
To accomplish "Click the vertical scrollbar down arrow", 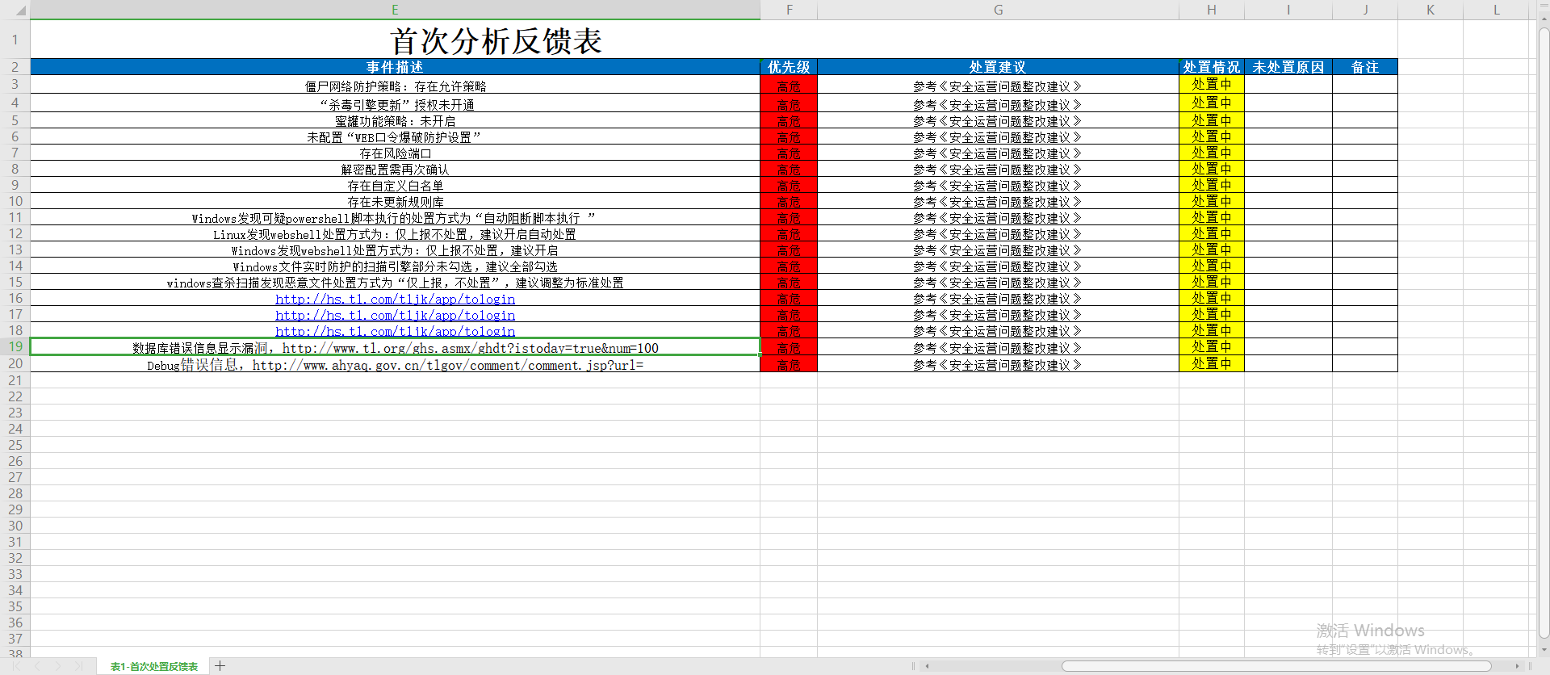I will coord(1544,650).
